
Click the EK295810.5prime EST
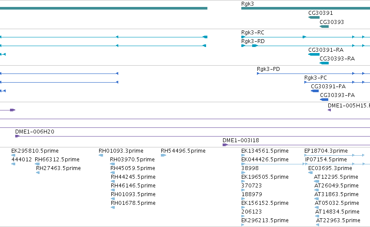13,155
